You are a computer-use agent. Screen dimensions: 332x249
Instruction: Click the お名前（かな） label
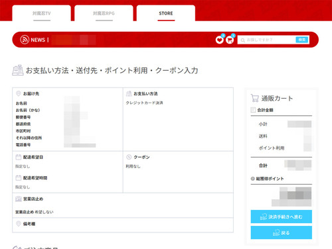[28, 110]
